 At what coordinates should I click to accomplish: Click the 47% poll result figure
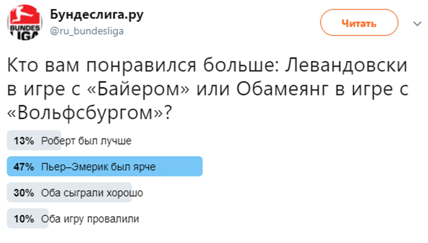click(23, 167)
